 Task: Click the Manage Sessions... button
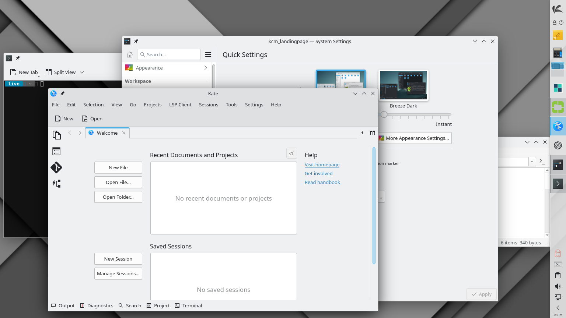point(118,273)
